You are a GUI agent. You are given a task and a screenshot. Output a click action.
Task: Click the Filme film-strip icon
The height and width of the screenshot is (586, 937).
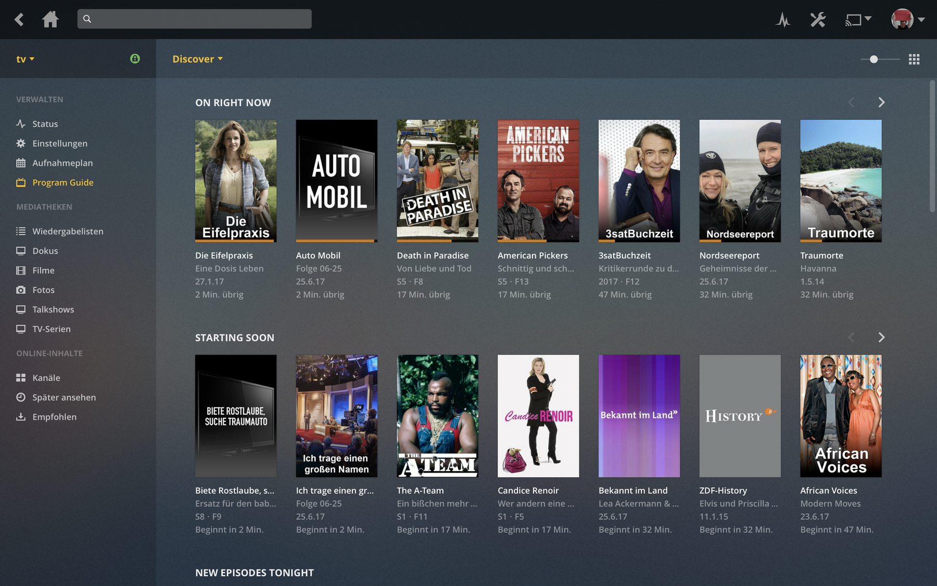[21, 270]
